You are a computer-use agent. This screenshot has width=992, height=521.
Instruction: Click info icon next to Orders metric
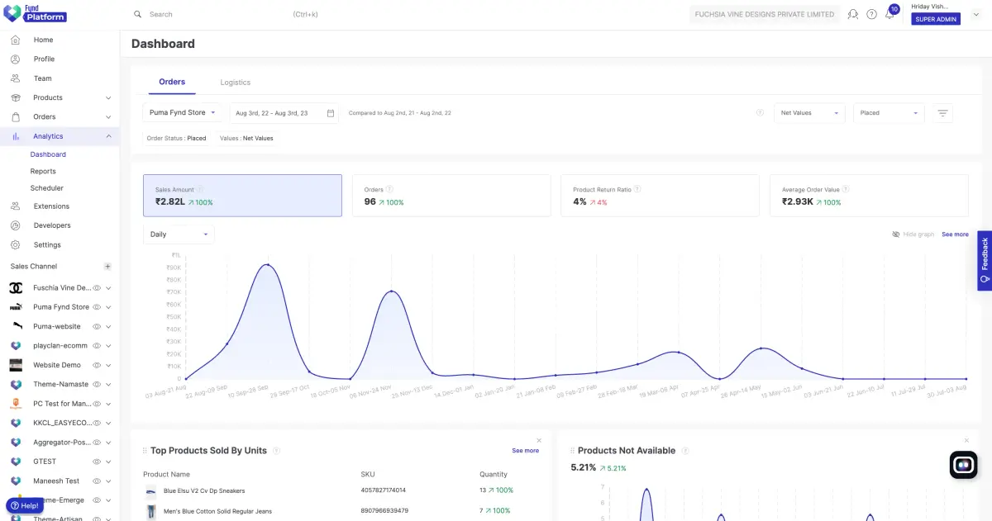(x=389, y=189)
